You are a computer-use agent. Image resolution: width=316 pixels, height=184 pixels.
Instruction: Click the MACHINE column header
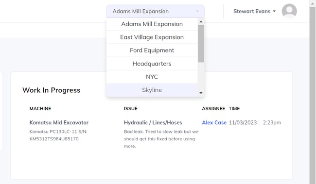[x=40, y=109]
